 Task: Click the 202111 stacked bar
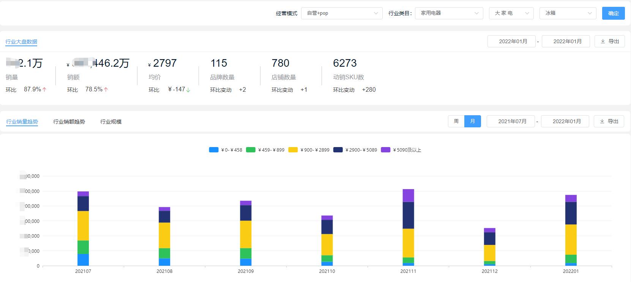point(408,227)
